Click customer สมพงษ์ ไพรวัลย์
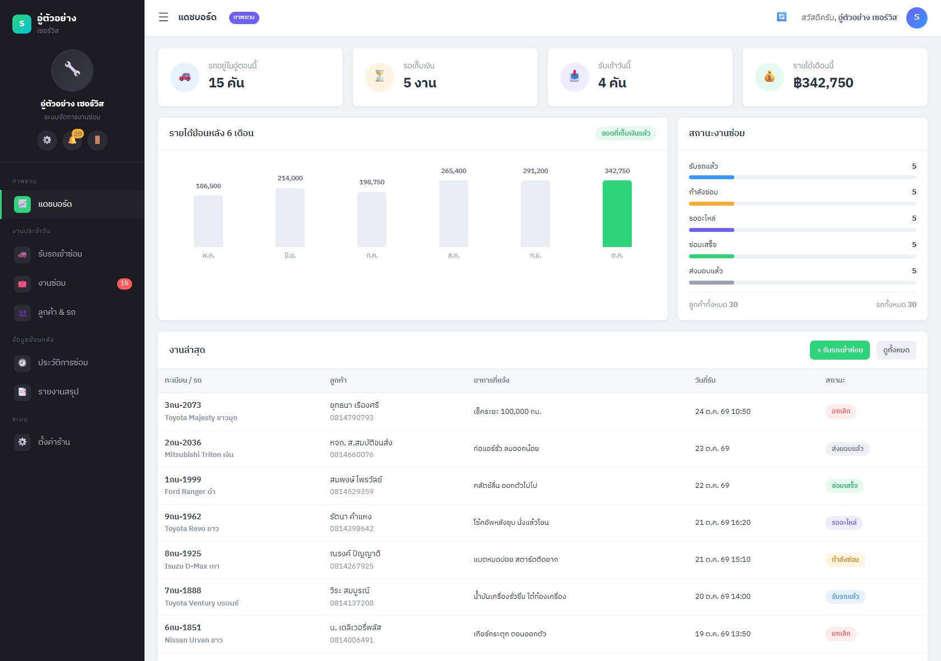 tap(356, 480)
